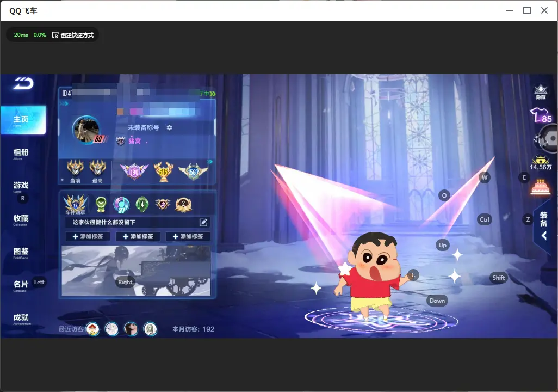The image size is (558, 392).
Task: Click the 0.0% packet loss value
Action: pyautogui.click(x=40, y=35)
